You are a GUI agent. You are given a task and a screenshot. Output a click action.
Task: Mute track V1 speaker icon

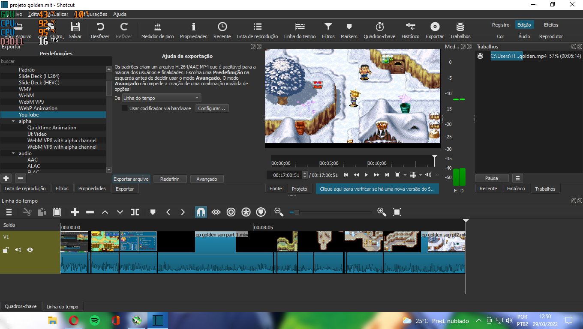pos(18,250)
